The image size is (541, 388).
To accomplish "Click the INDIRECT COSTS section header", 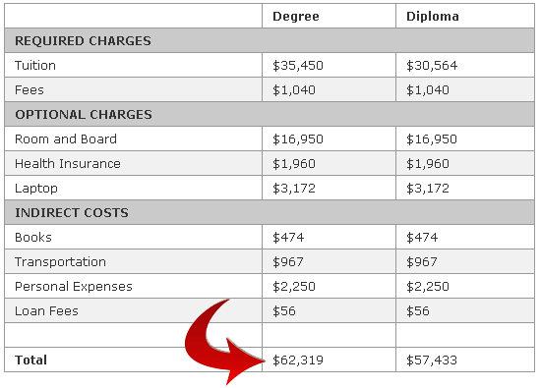I will coord(72,213).
